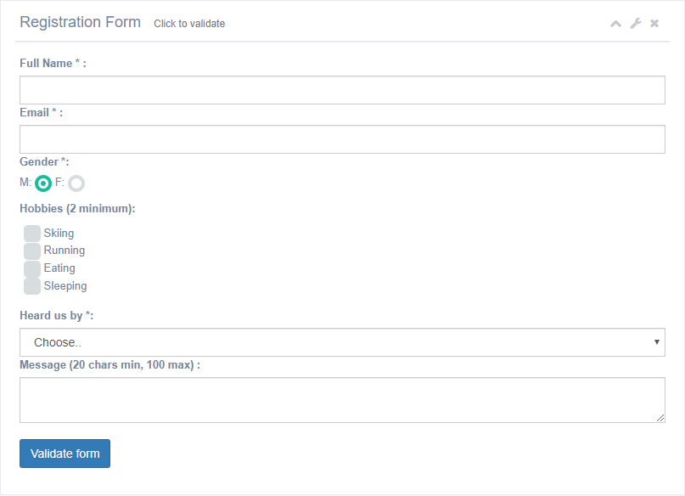The image size is (685, 496).
Task: Click the Running hobby label
Action: (65, 251)
